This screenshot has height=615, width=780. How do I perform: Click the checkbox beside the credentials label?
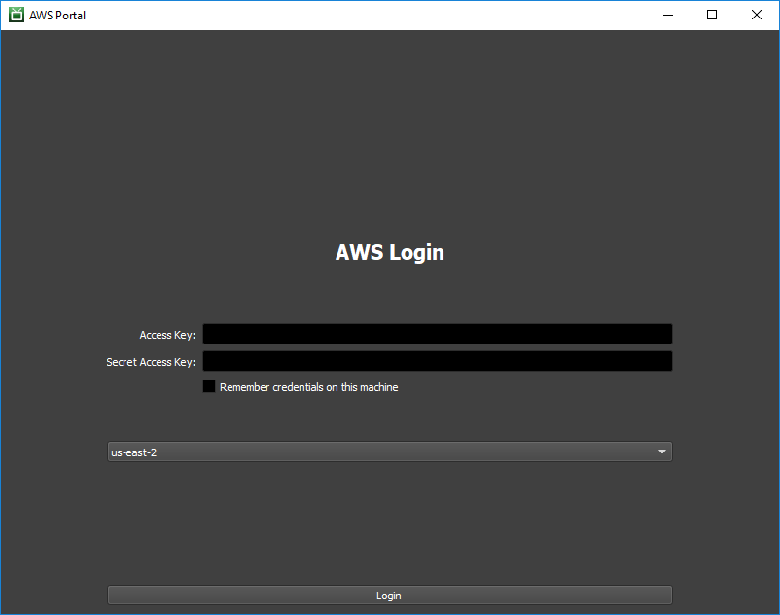tap(208, 386)
